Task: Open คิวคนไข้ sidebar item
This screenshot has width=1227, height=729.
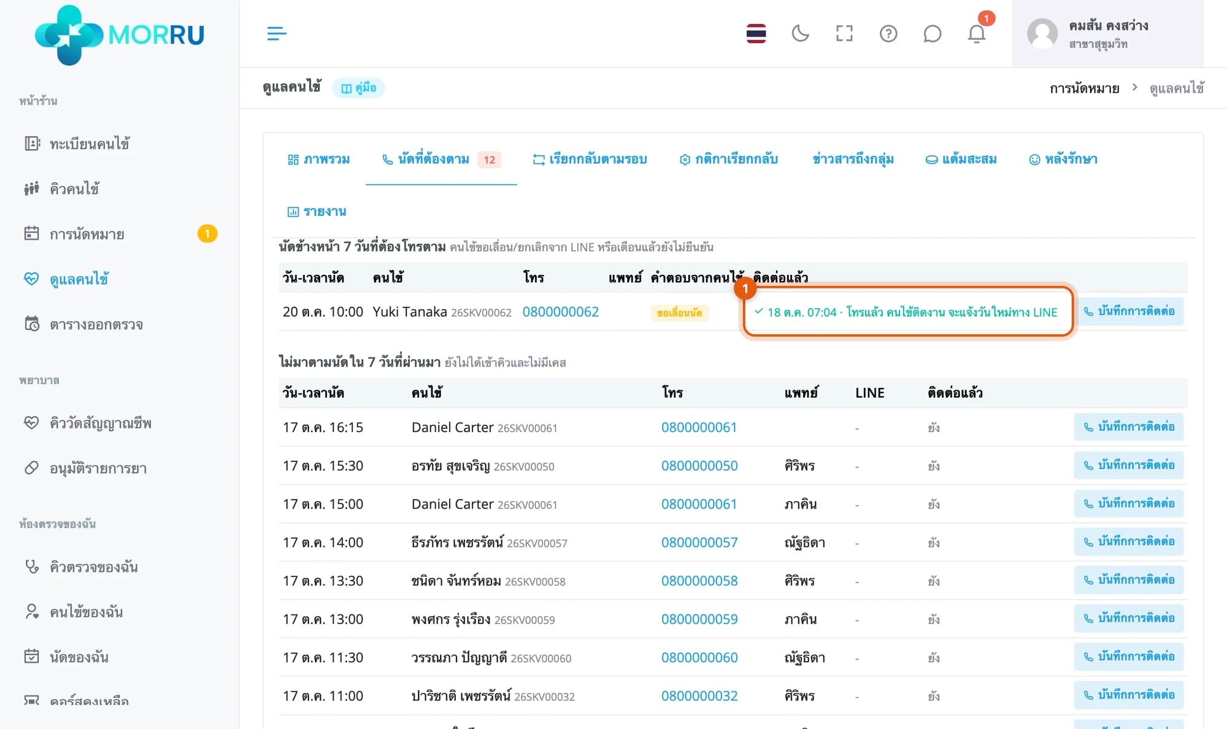Action: pyautogui.click(x=74, y=188)
